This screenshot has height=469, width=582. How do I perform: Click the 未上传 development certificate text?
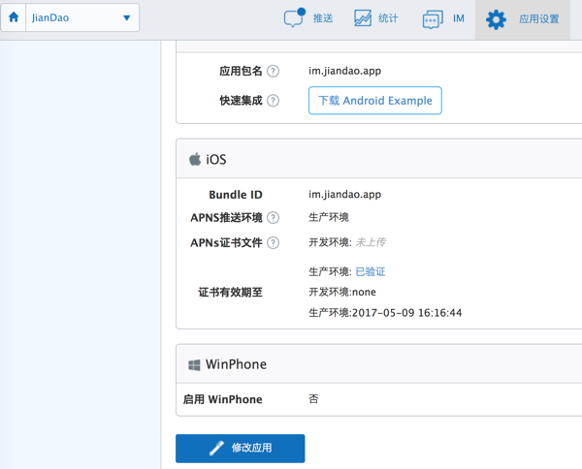click(371, 242)
